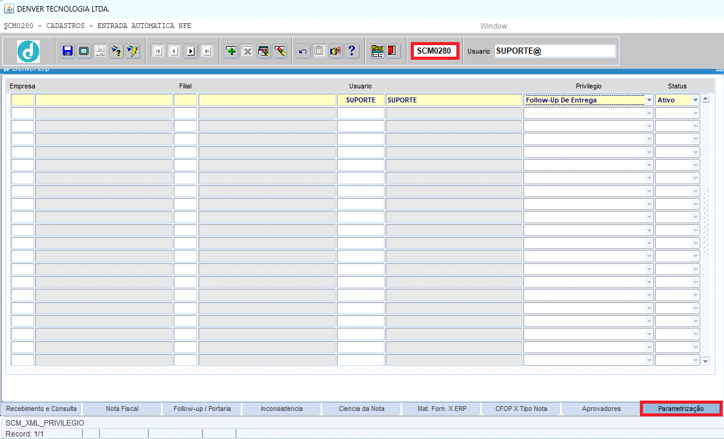Click the SUPORTE user name cell
The height and width of the screenshot is (439, 724).
pyautogui.click(x=454, y=100)
